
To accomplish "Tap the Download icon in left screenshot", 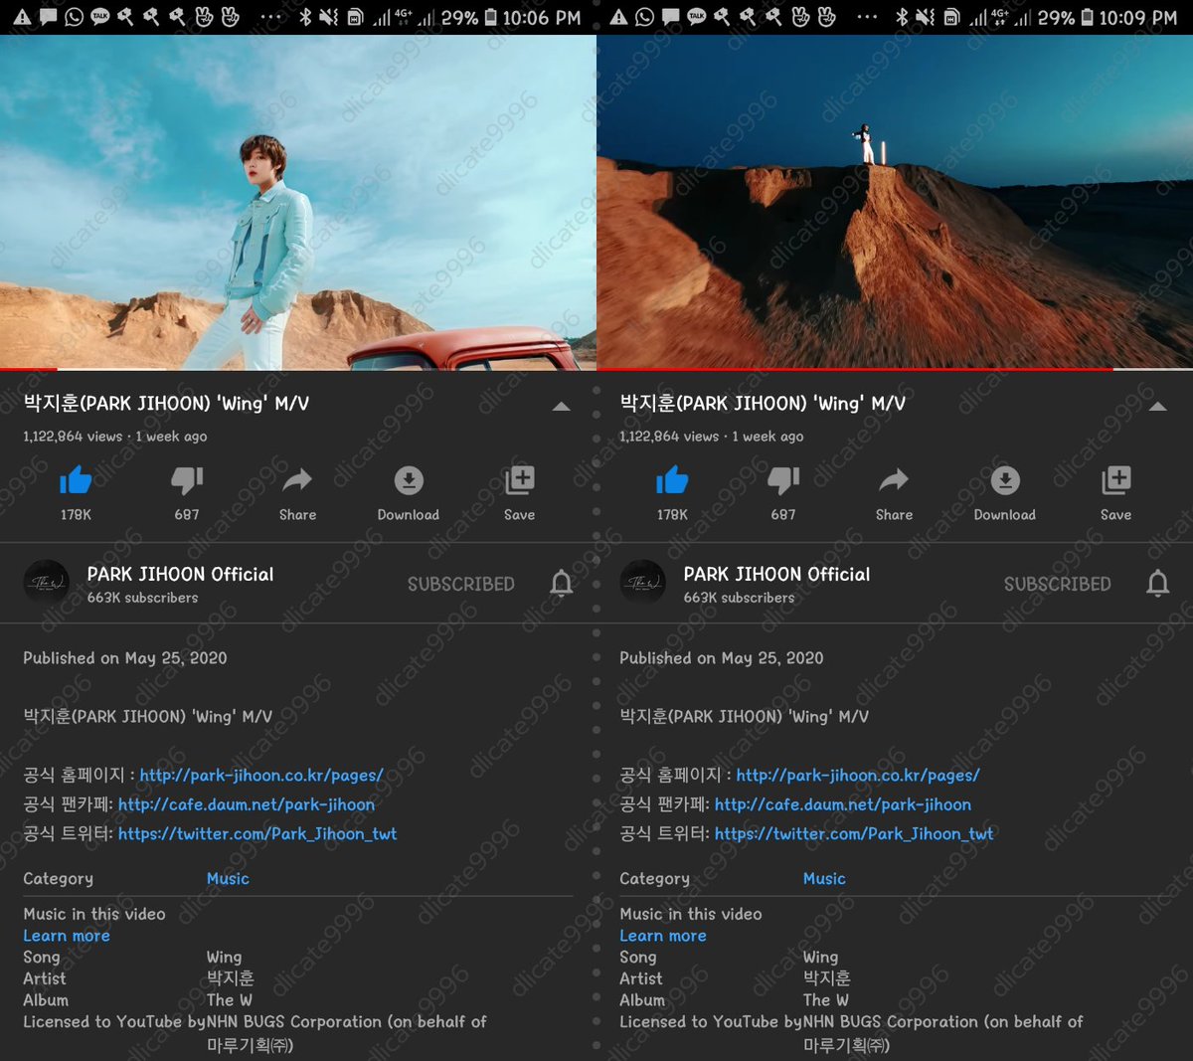I will [x=409, y=480].
